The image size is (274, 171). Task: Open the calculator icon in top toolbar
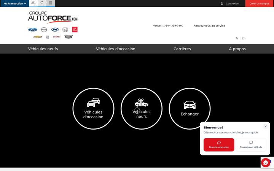point(50,3)
